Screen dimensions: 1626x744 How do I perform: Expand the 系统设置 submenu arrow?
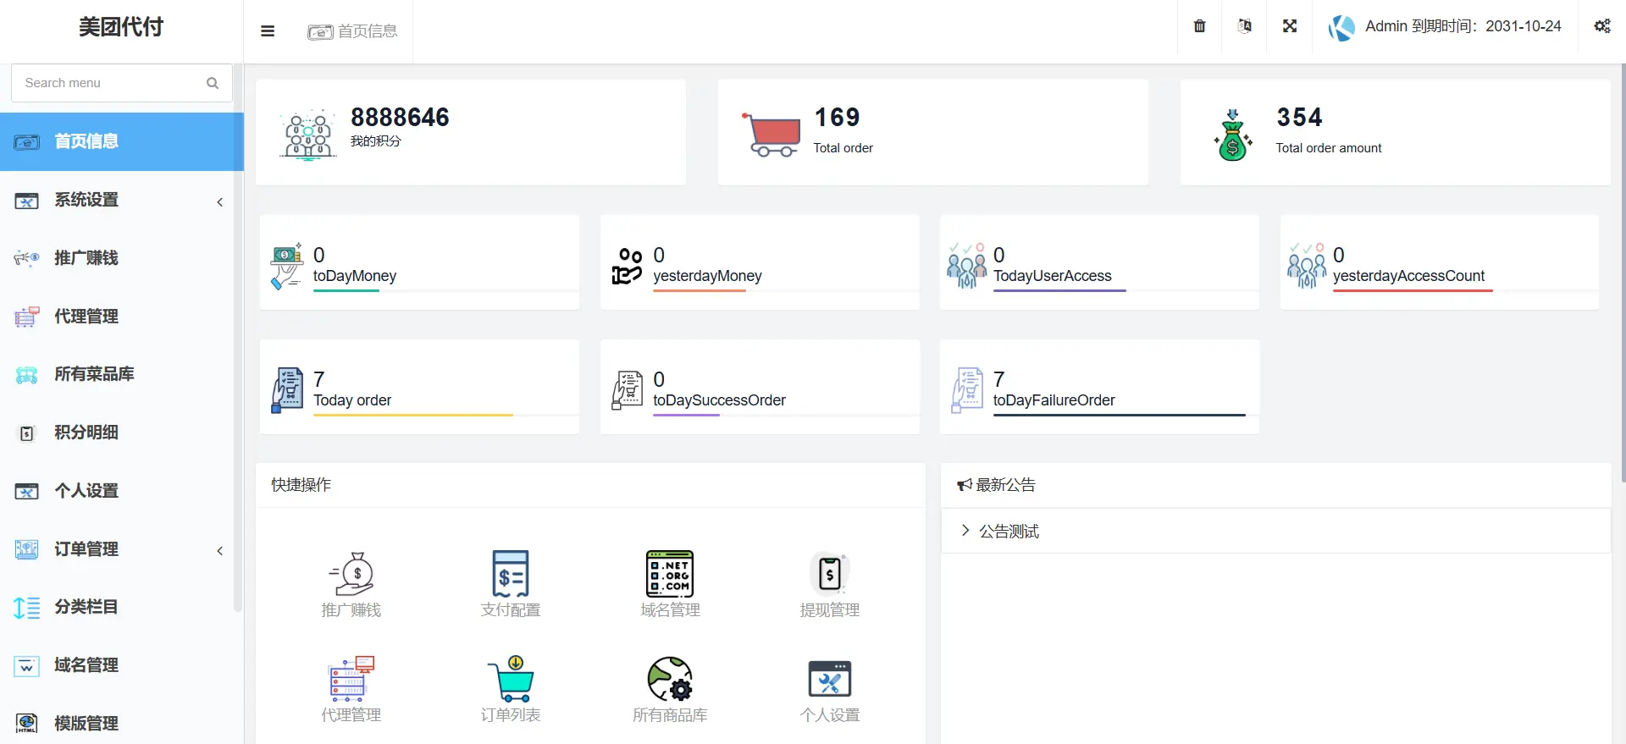[220, 201]
